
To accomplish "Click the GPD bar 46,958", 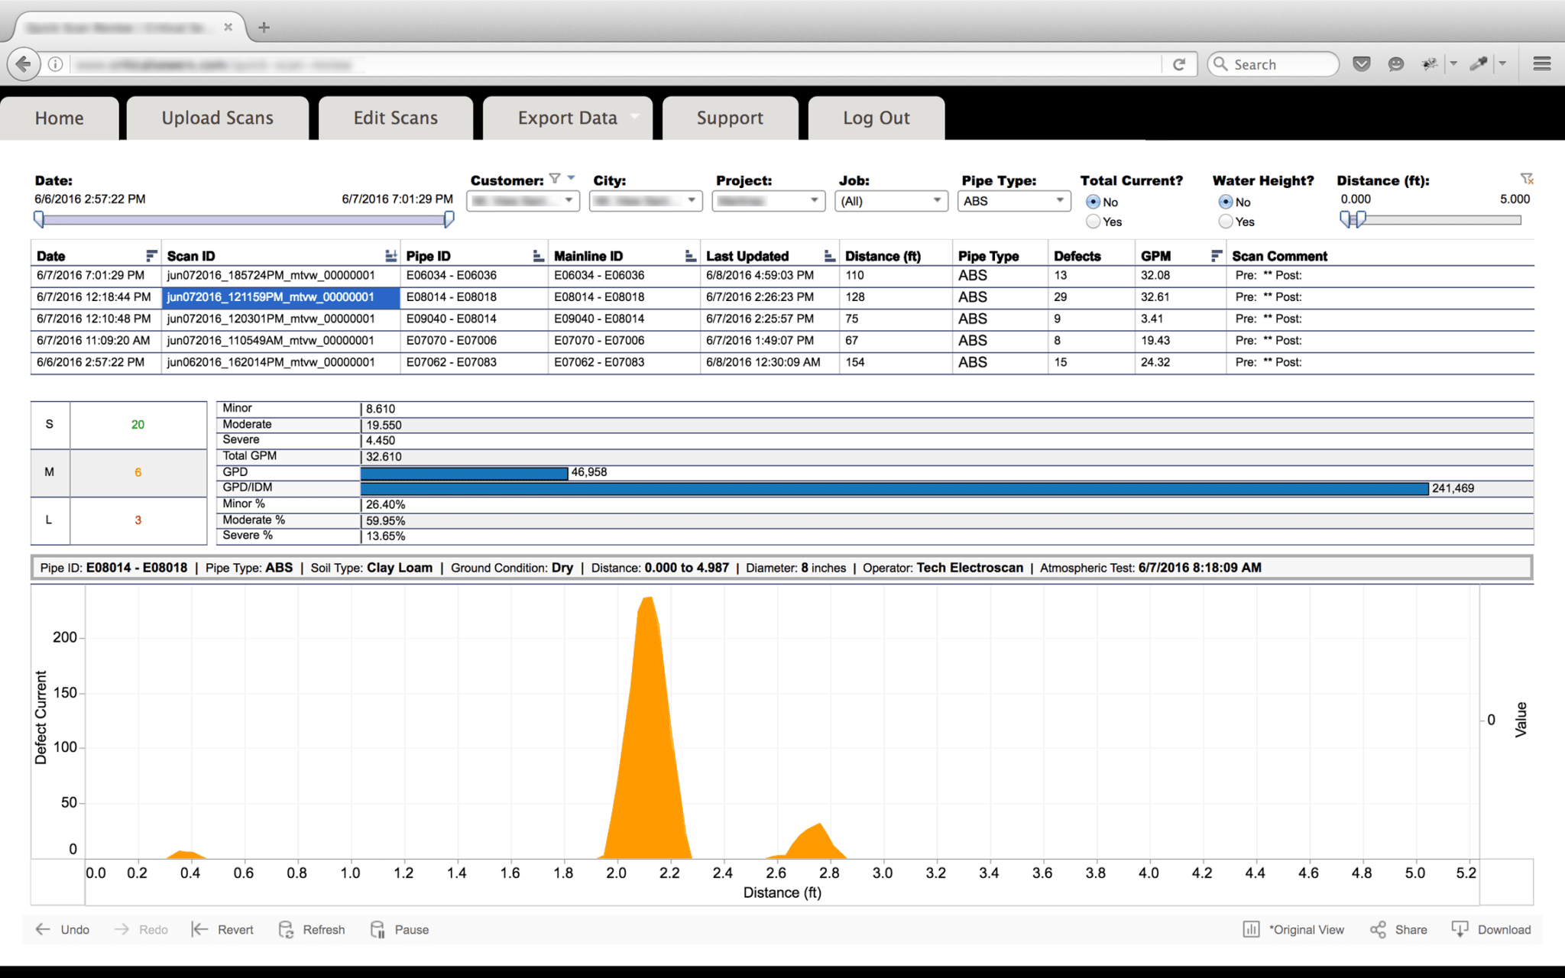I will [x=464, y=472].
